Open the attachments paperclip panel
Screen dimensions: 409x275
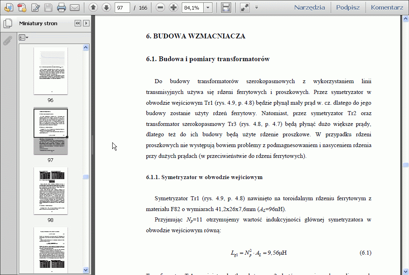7,40
